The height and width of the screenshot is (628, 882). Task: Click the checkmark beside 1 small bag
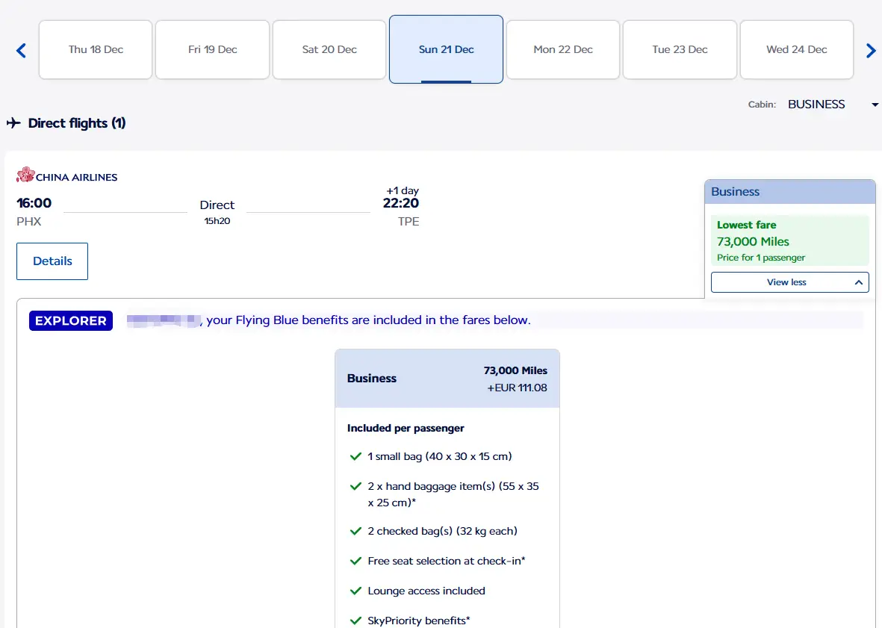[355, 456]
